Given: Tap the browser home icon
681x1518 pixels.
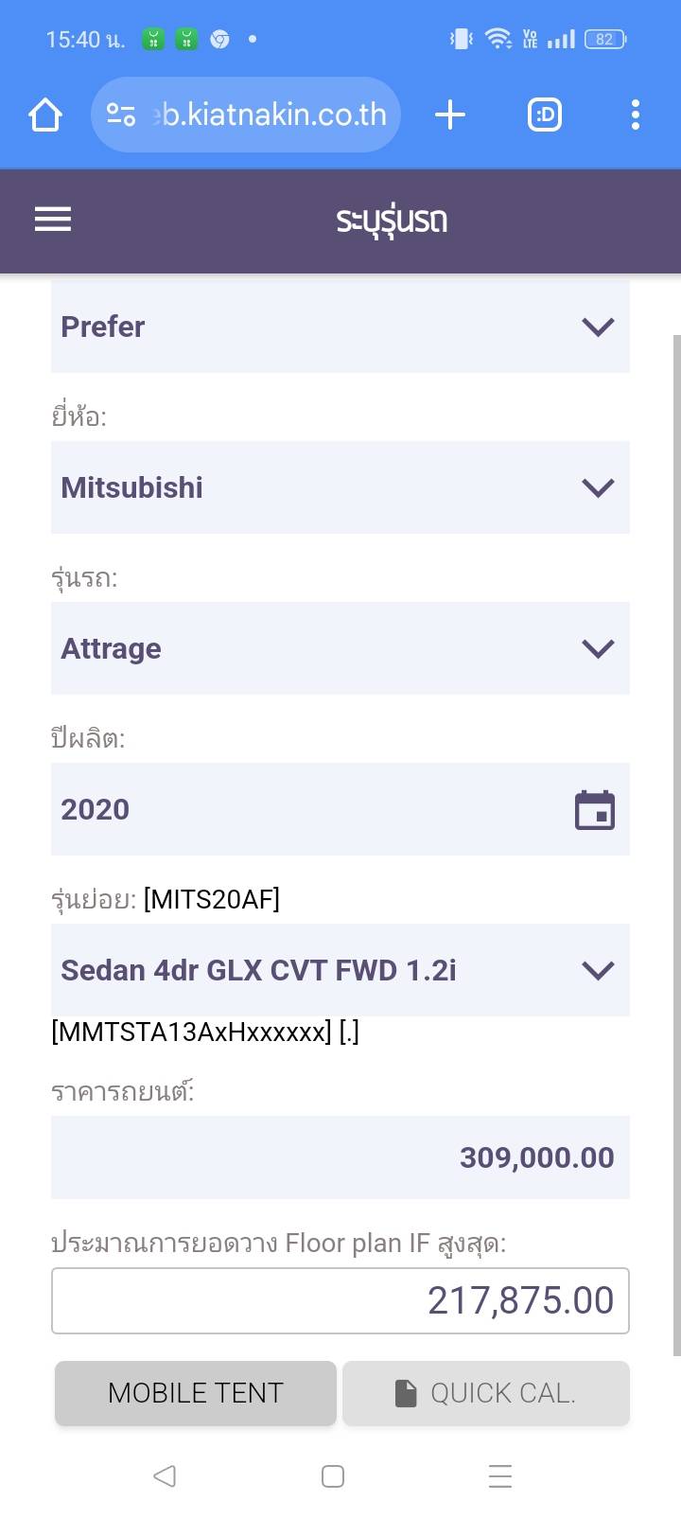Looking at the screenshot, I should point(45,115).
